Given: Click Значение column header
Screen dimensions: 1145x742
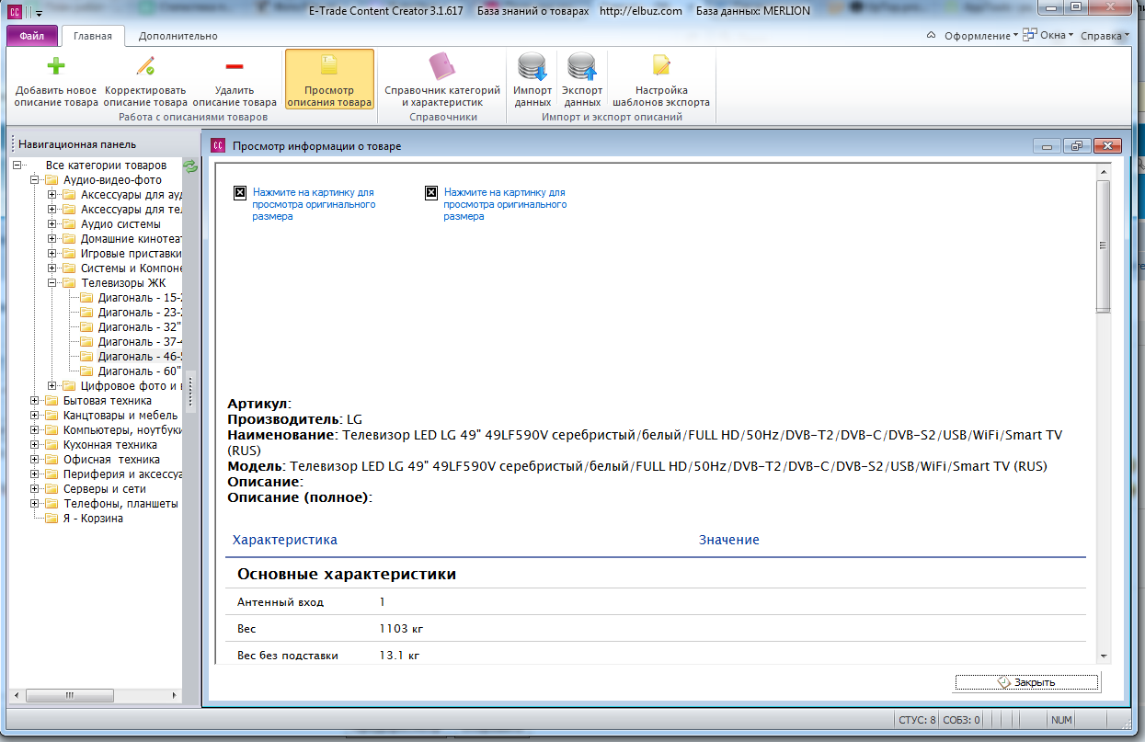Looking at the screenshot, I should pos(729,540).
